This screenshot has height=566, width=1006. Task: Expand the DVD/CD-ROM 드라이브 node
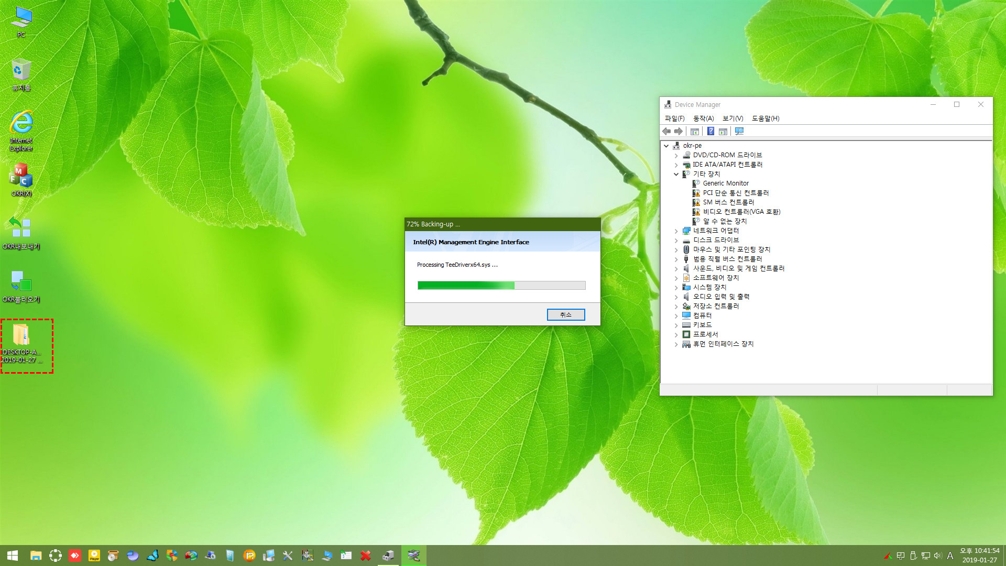[676, 155]
